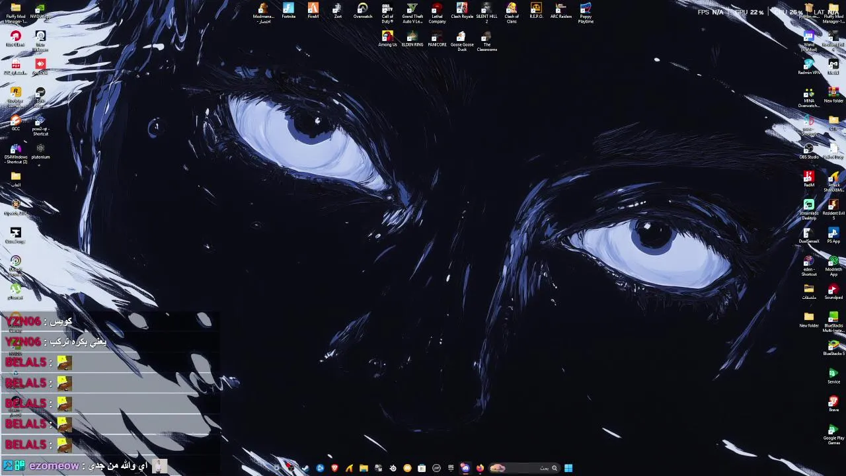
Task: Select the MINA Overwatch shortcut
Action: click(809, 97)
